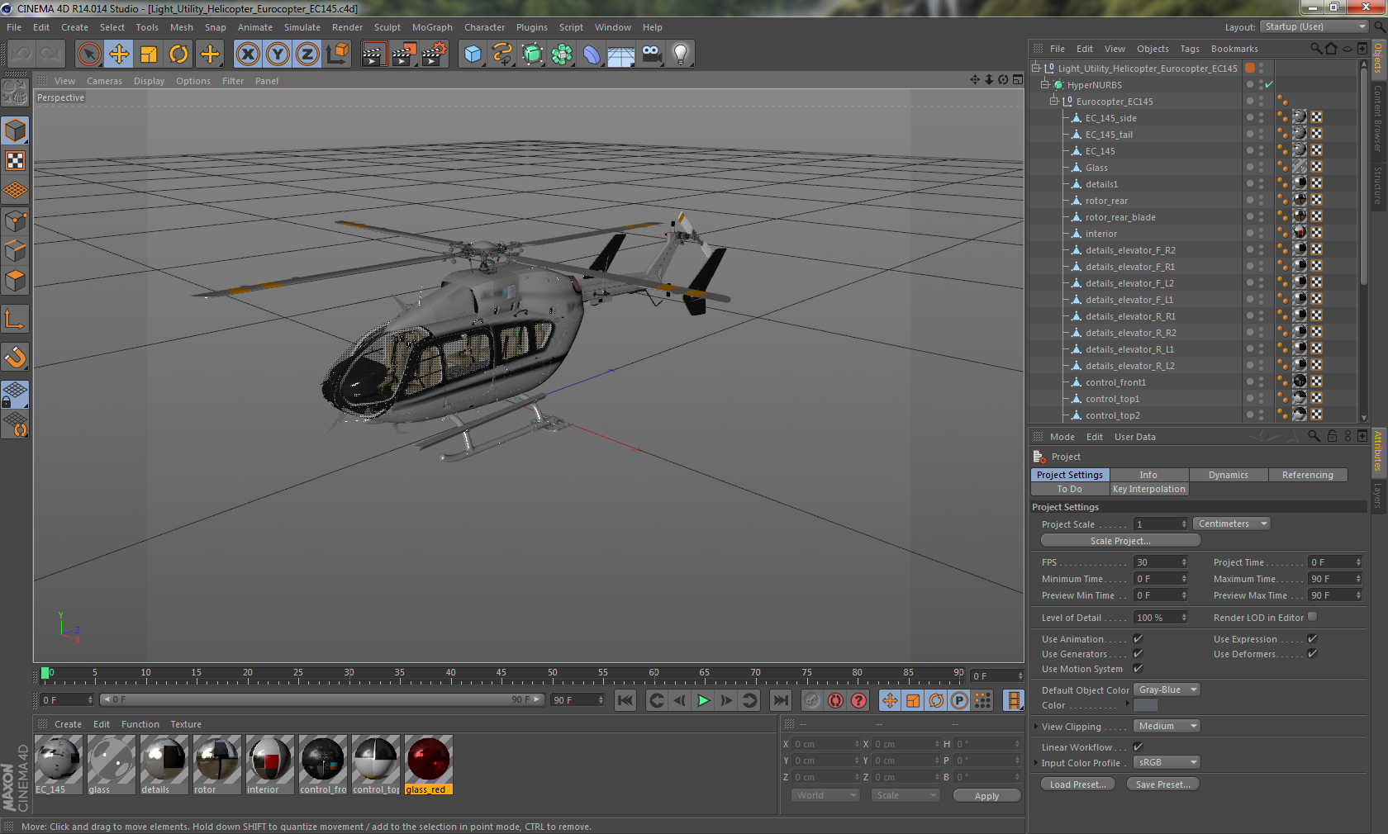Toggle Record Active Objects button
Image resolution: width=1388 pixels, height=834 pixels.
835,700
